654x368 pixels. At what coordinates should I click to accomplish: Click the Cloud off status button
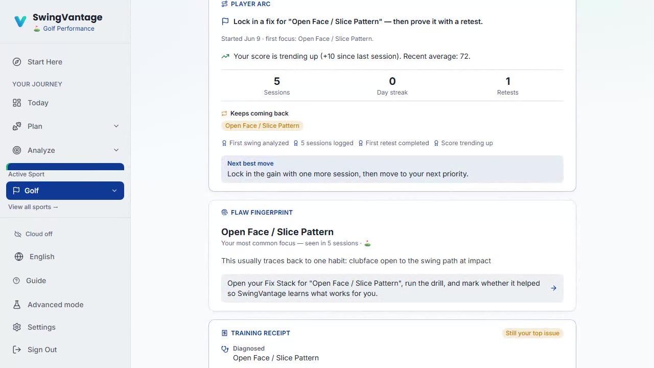(33, 234)
